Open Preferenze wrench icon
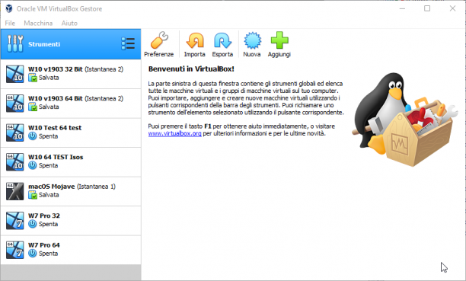 pos(159,40)
